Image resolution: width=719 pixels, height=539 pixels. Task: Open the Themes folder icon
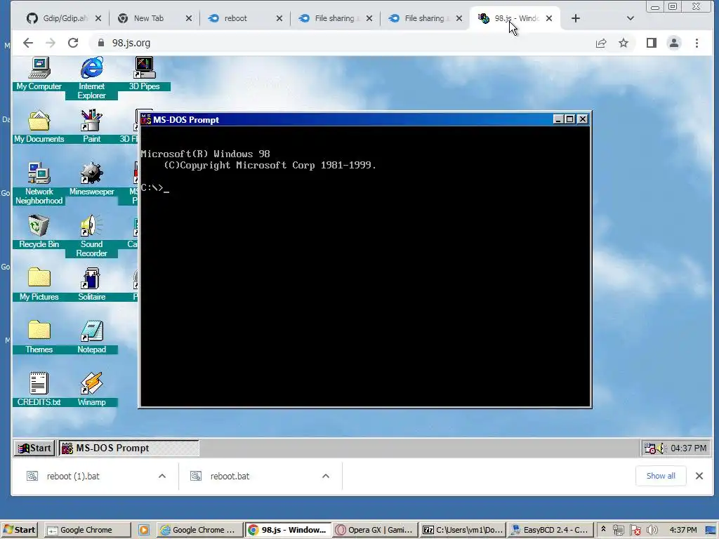point(39,337)
